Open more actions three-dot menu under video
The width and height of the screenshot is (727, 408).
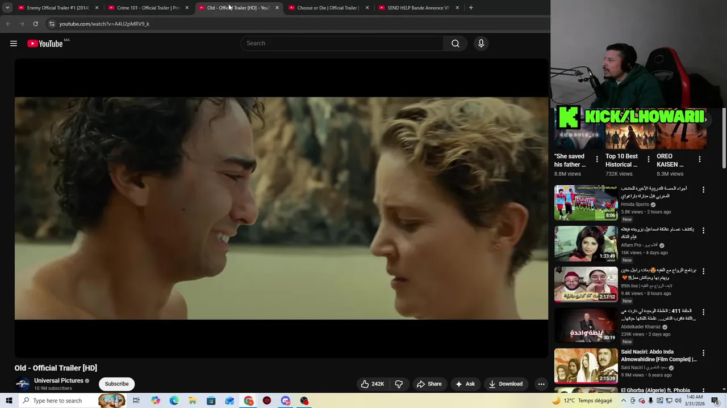coord(541,384)
